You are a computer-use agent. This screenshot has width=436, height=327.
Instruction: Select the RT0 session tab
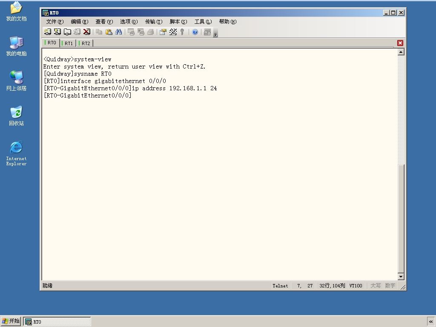click(51, 43)
